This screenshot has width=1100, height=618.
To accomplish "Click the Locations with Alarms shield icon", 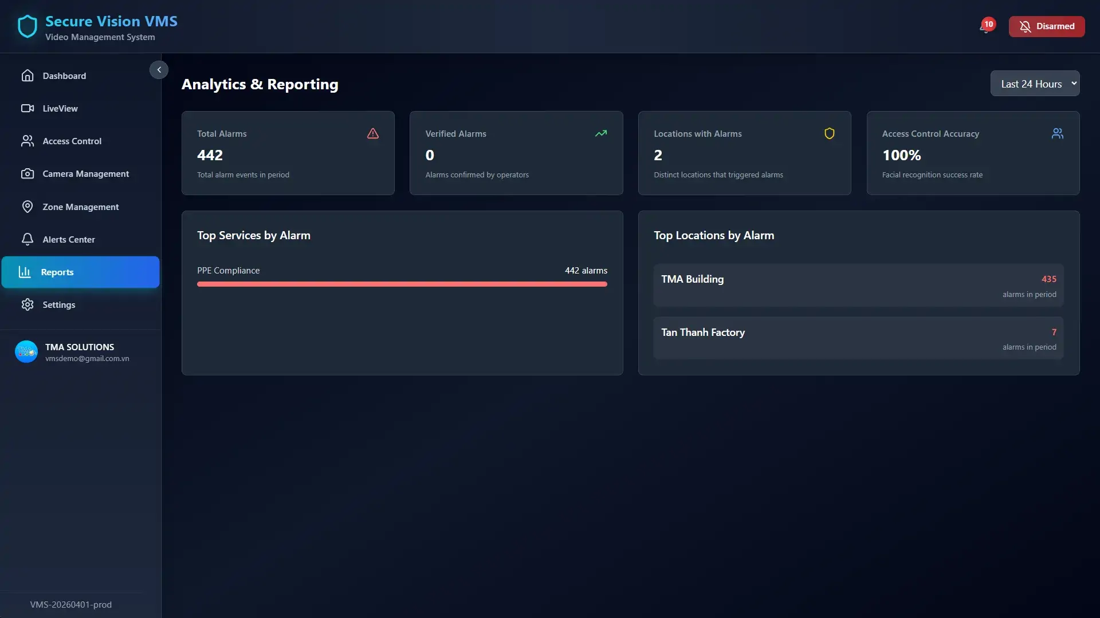I will (x=829, y=133).
